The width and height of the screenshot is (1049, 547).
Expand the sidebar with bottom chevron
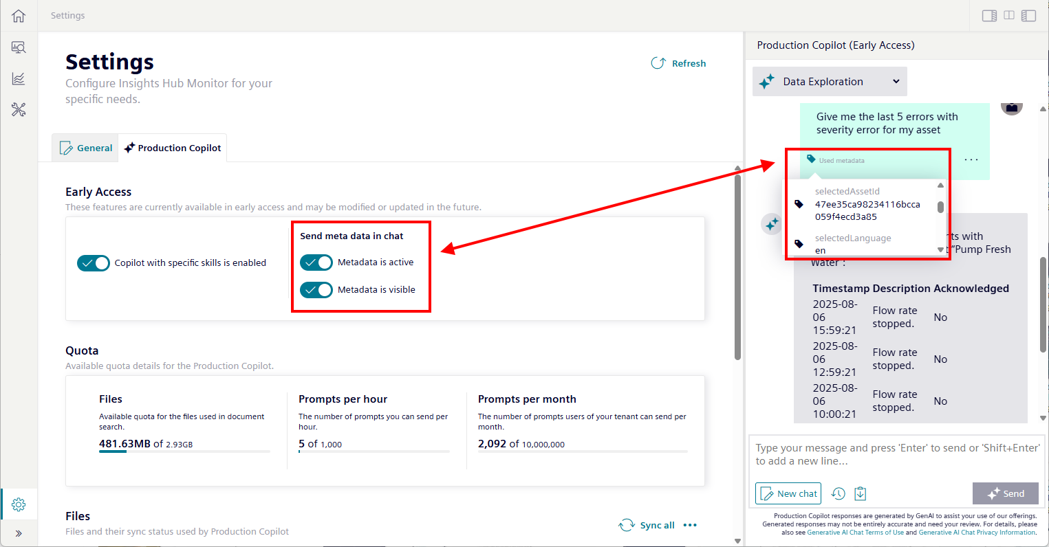click(x=19, y=533)
